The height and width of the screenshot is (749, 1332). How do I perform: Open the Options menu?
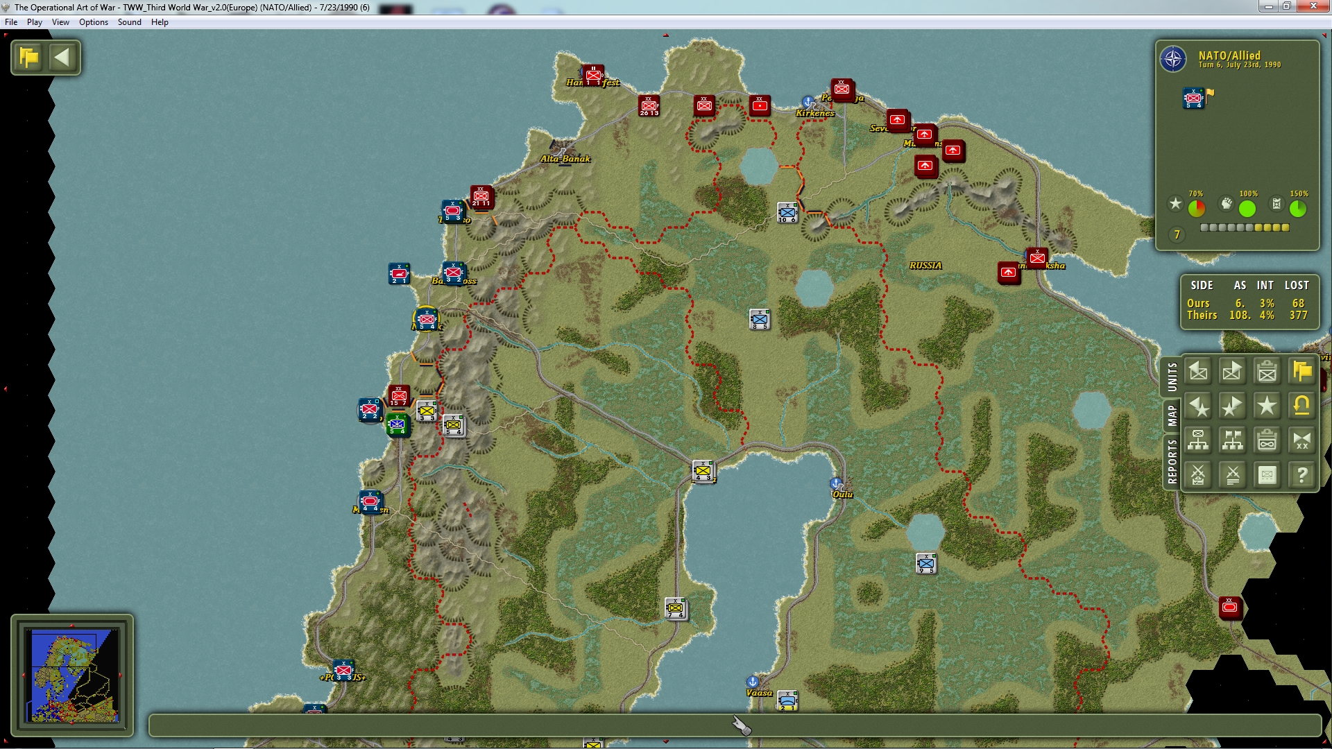coord(94,22)
